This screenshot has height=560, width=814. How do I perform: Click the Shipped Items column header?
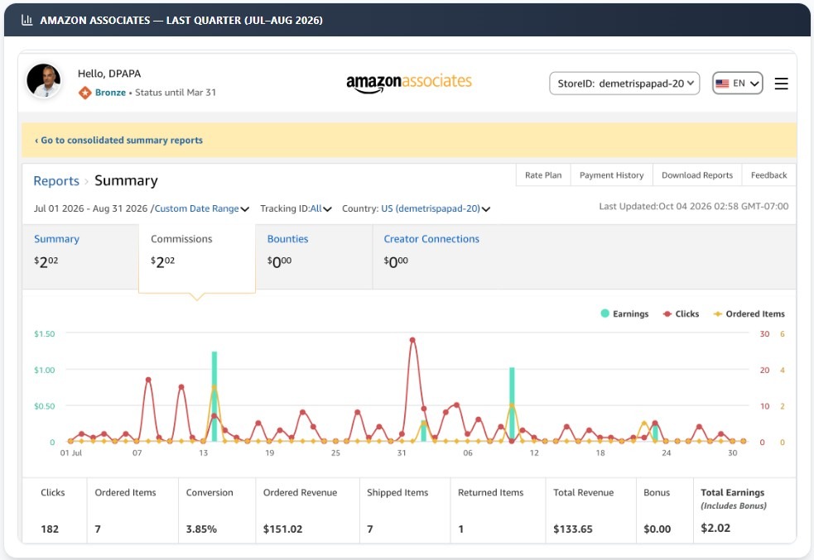click(397, 493)
